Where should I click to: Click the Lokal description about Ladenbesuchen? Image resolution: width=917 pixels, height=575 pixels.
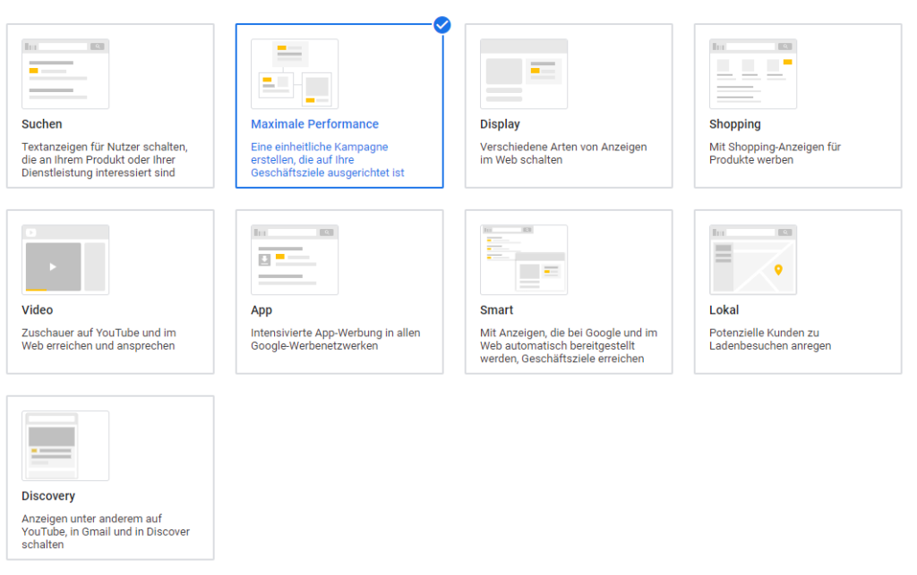point(770,339)
